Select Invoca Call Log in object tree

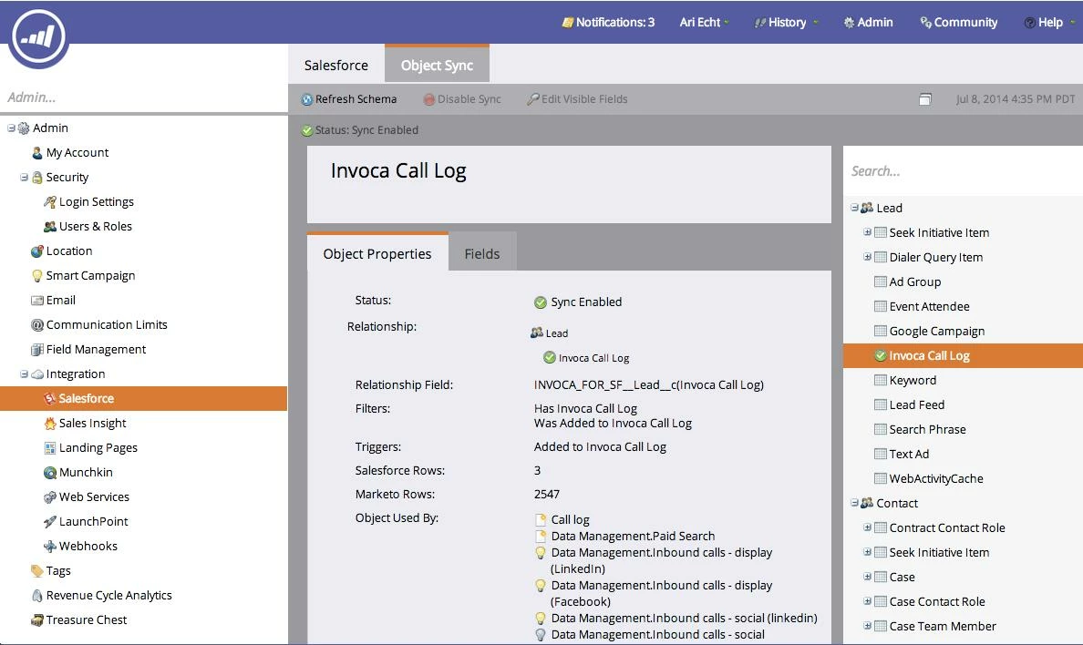coord(963,355)
